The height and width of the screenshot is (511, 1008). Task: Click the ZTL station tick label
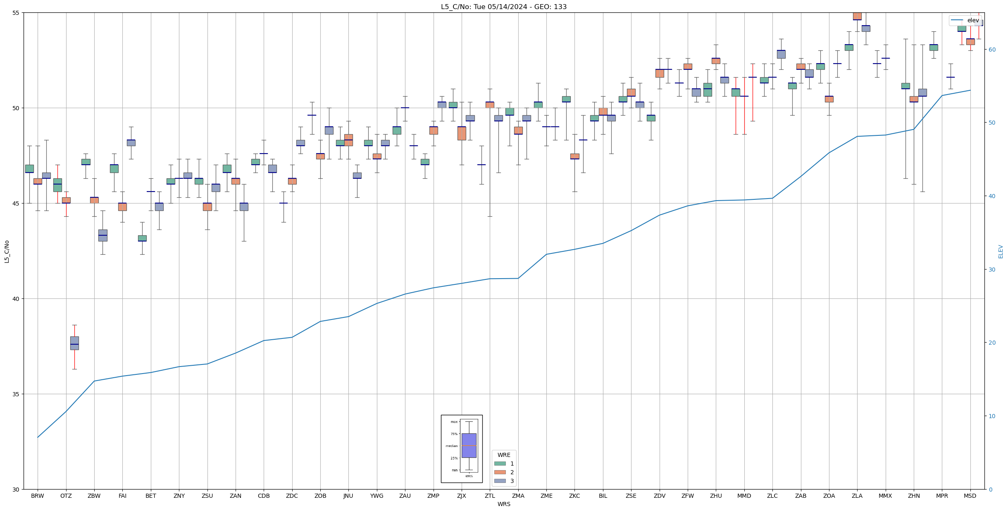pyautogui.click(x=490, y=496)
